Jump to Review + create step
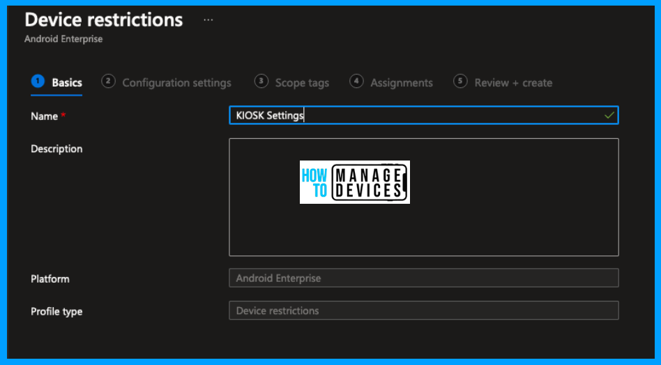The height and width of the screenshot is (365, 661). click(x=503, y=82)
